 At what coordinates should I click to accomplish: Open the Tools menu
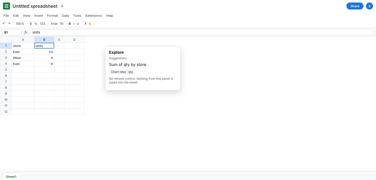click(77, 15)
